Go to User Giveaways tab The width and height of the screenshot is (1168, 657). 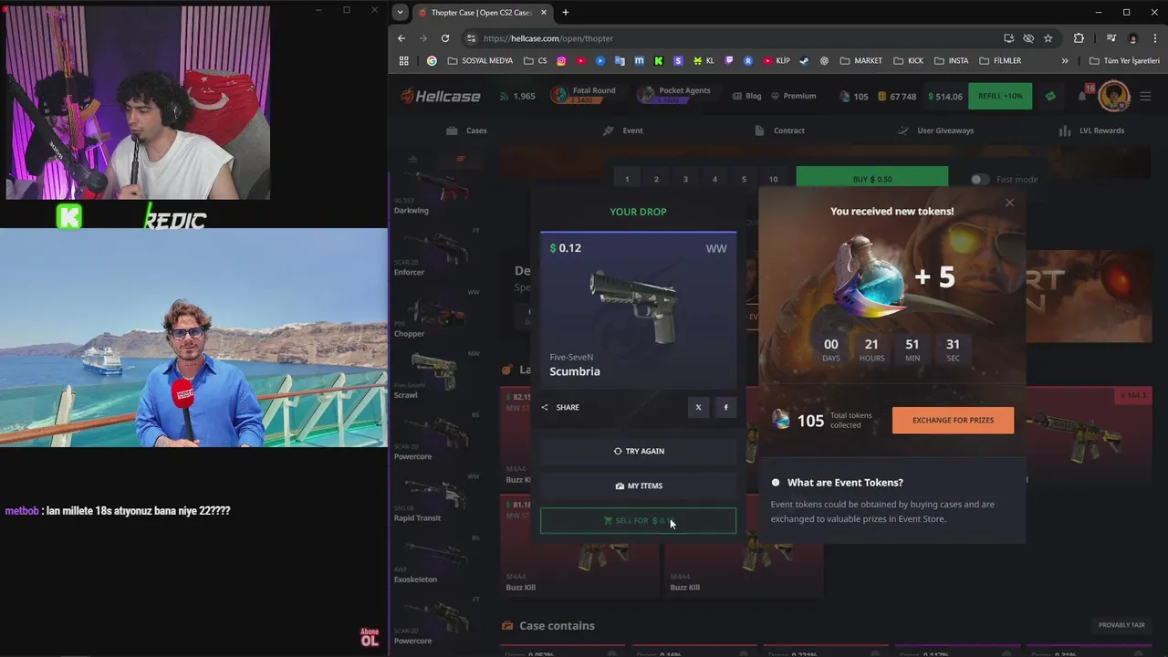click(936, 130)
